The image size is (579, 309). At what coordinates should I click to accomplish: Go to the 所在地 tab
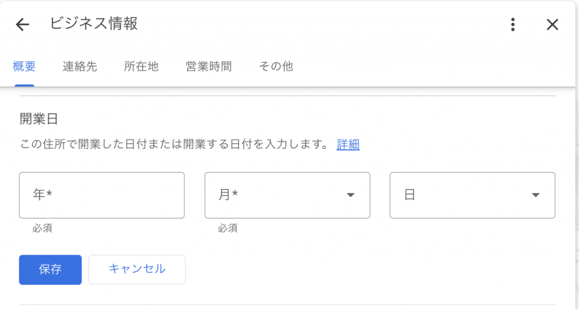[x=141, y=66]
